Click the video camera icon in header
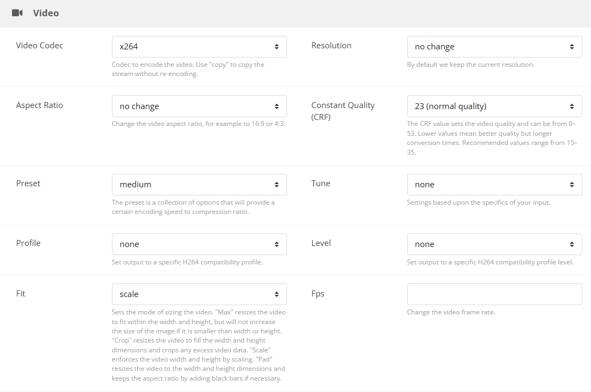591x392 pixels. 17,13
